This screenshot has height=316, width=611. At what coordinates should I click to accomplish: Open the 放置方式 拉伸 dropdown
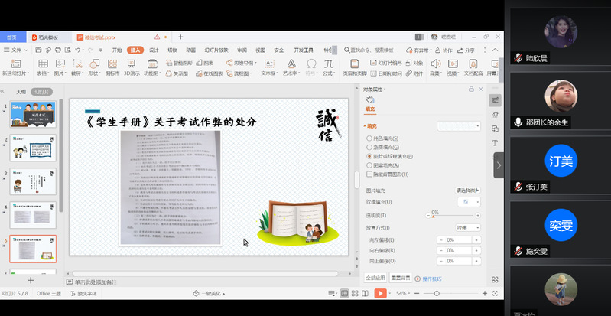(x=467, y=227)
